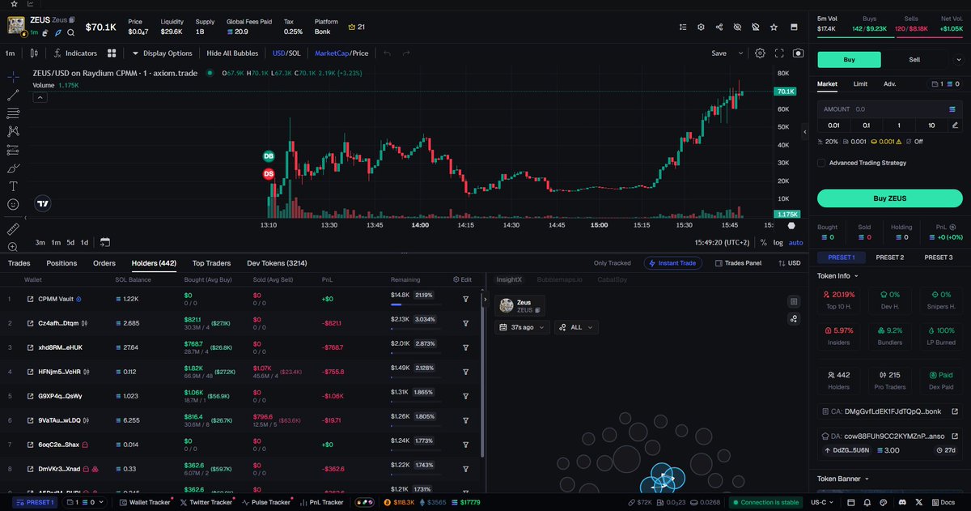Viewport: 971px width, 511px height.
Task: Search ZEUS with magnifier icon
Action: [x=71, y=32]
